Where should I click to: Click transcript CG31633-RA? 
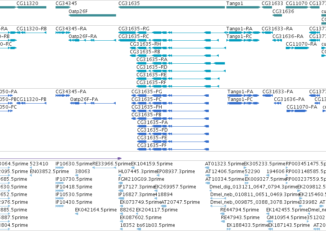[x=267, y=33]
